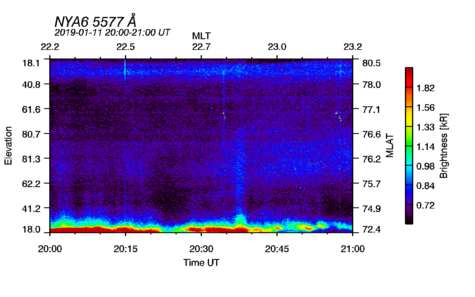This screenshot has width=475, height=297.
Task: Click the 'MLT' top axis label
Action: [201, 36]
